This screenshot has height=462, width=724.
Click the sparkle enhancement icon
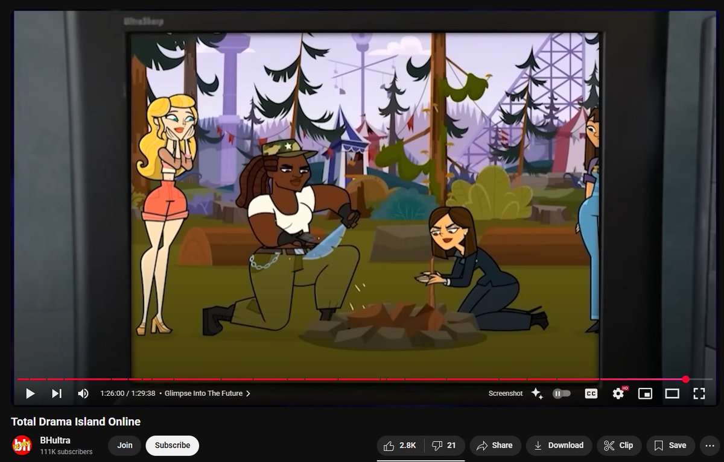click(537, 393)
